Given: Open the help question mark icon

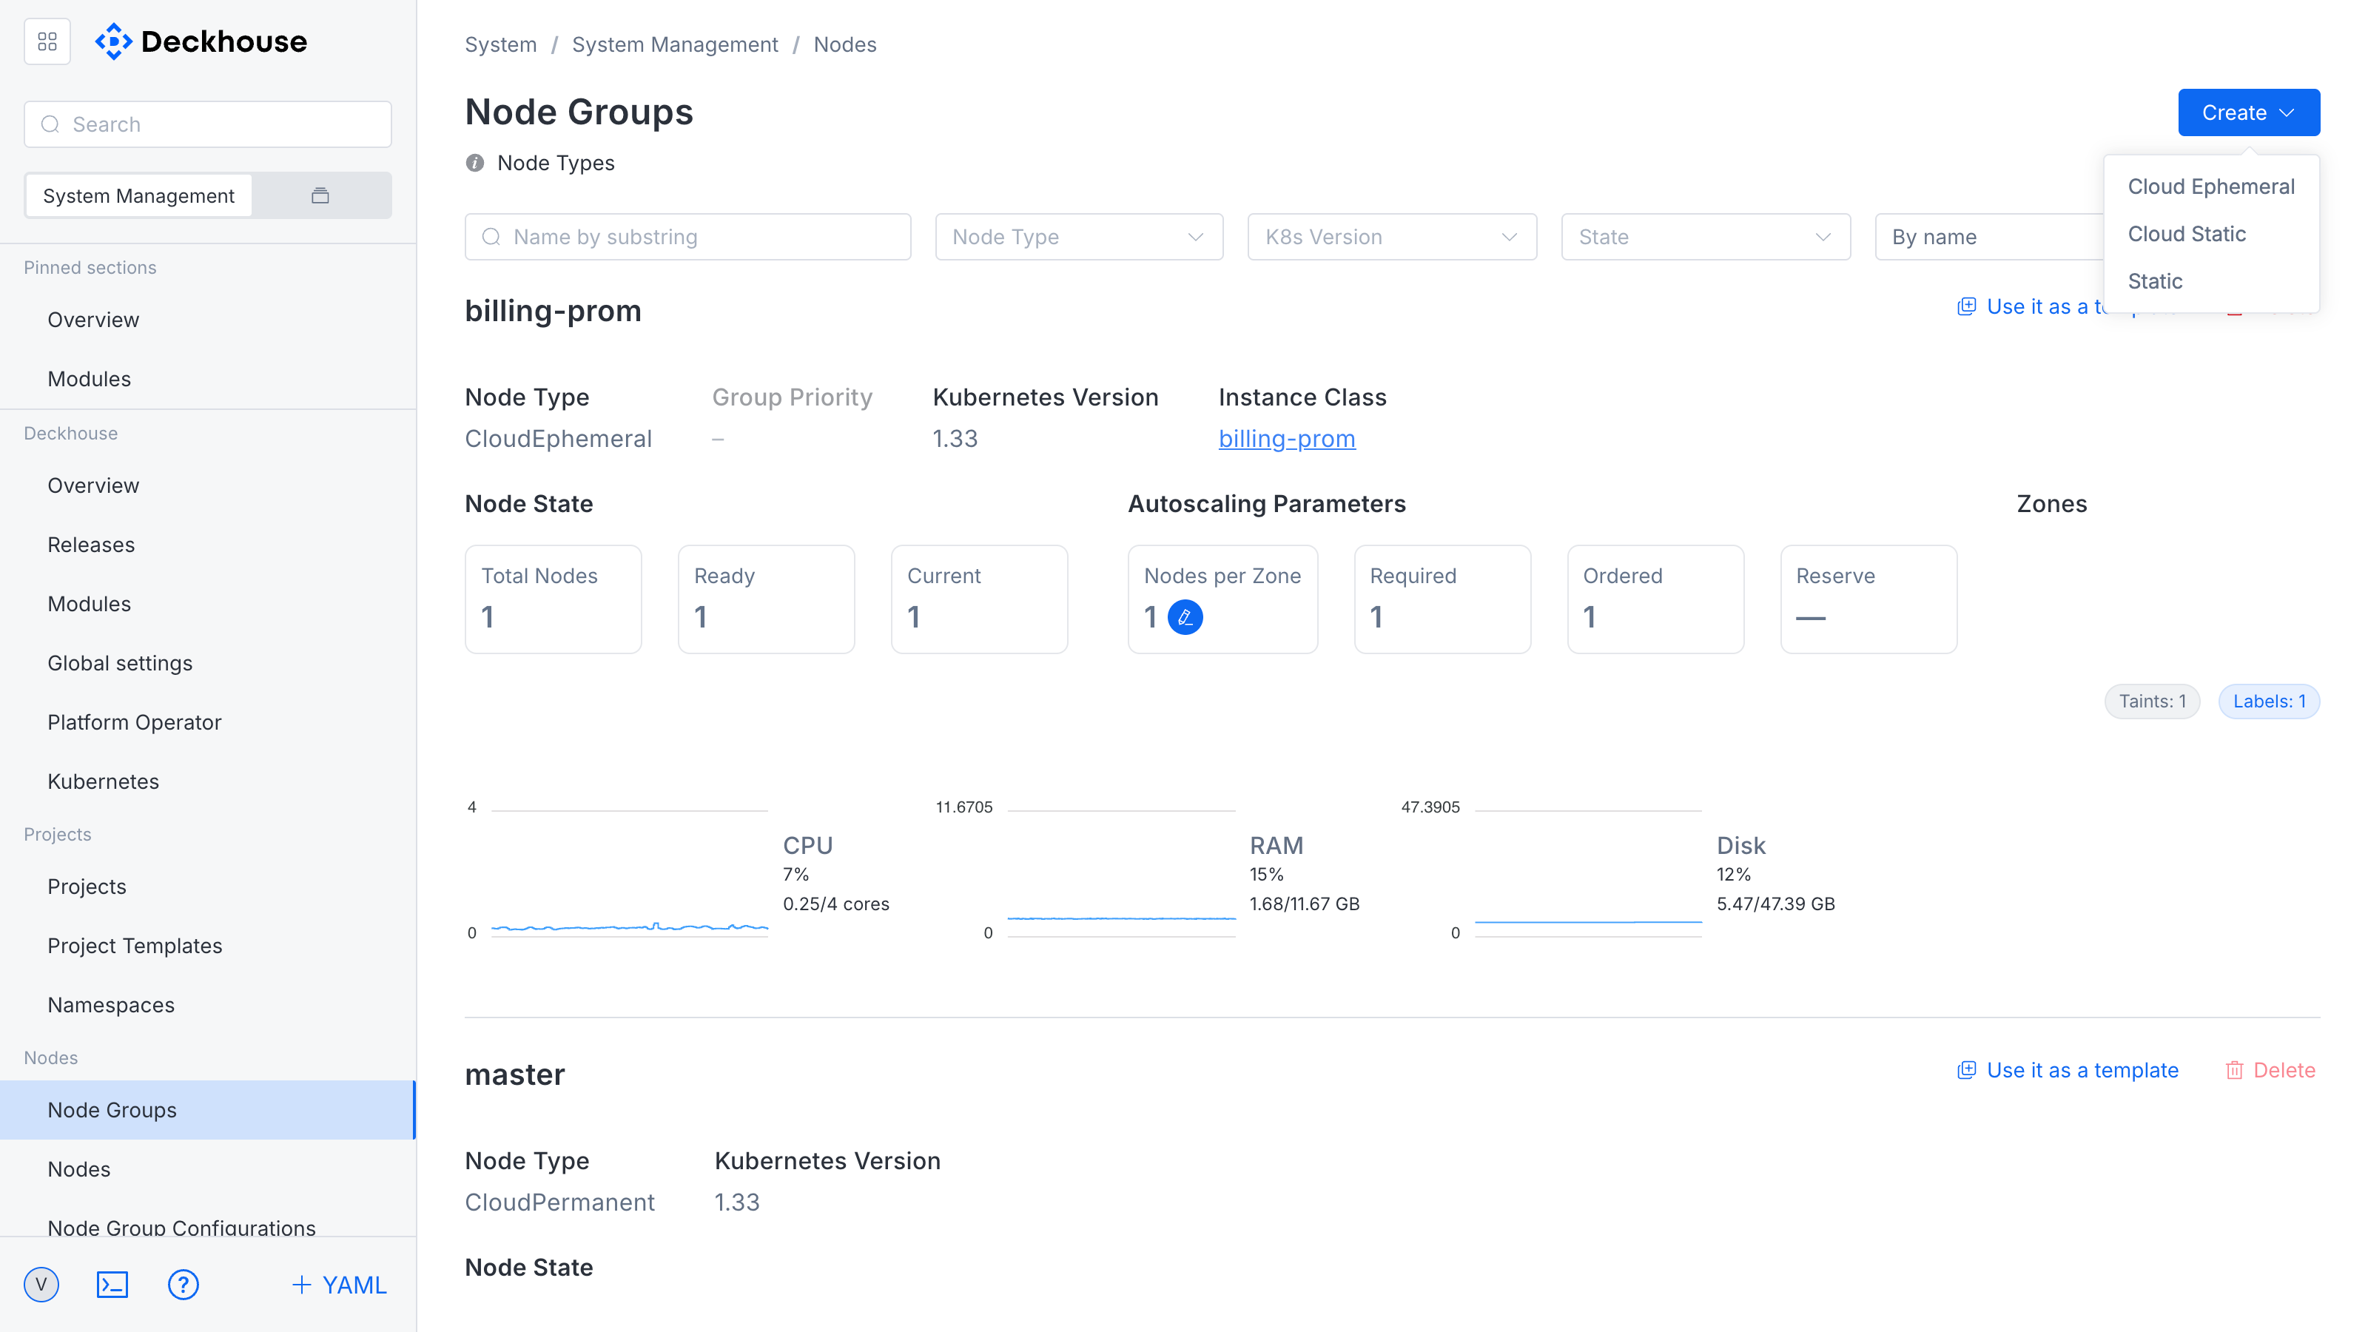Looking at the screenshot, I should point(183,1284).
